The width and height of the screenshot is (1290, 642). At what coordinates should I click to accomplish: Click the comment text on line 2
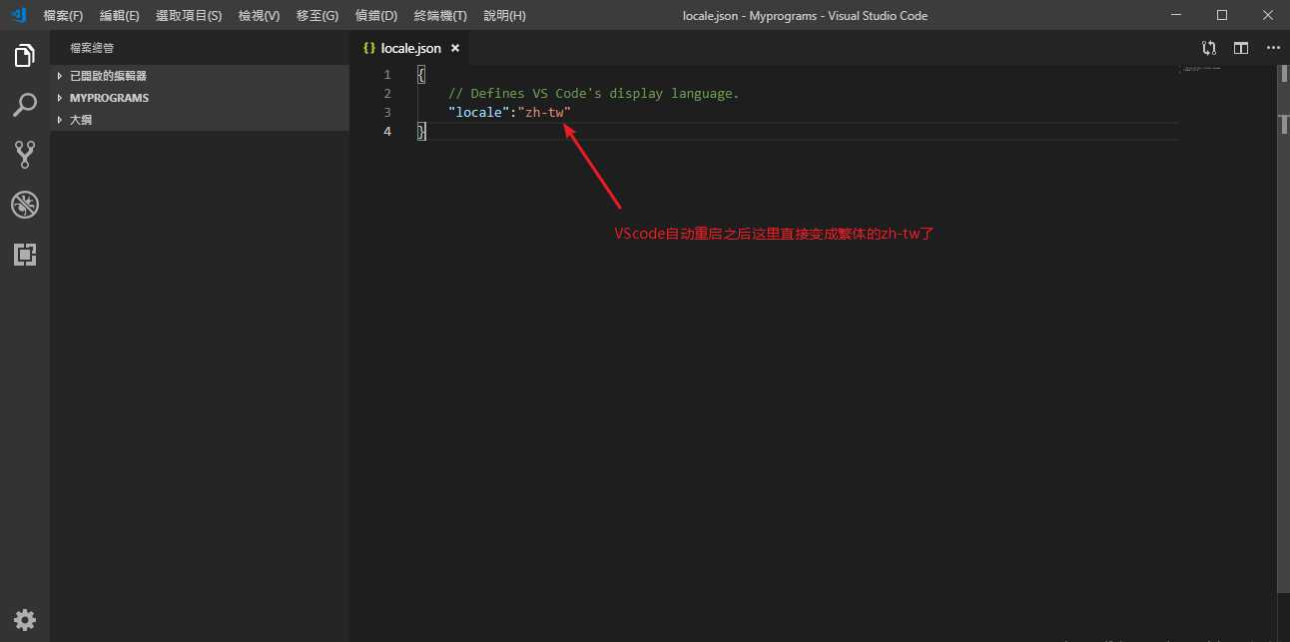click(x=594, y=93)
